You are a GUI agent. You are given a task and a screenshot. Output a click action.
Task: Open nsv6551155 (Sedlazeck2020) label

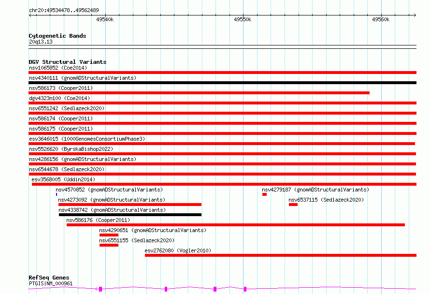pyautogui.click(x=137, y=240)
